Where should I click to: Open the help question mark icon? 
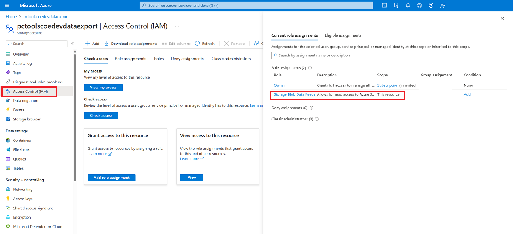[x=431, y=5]
